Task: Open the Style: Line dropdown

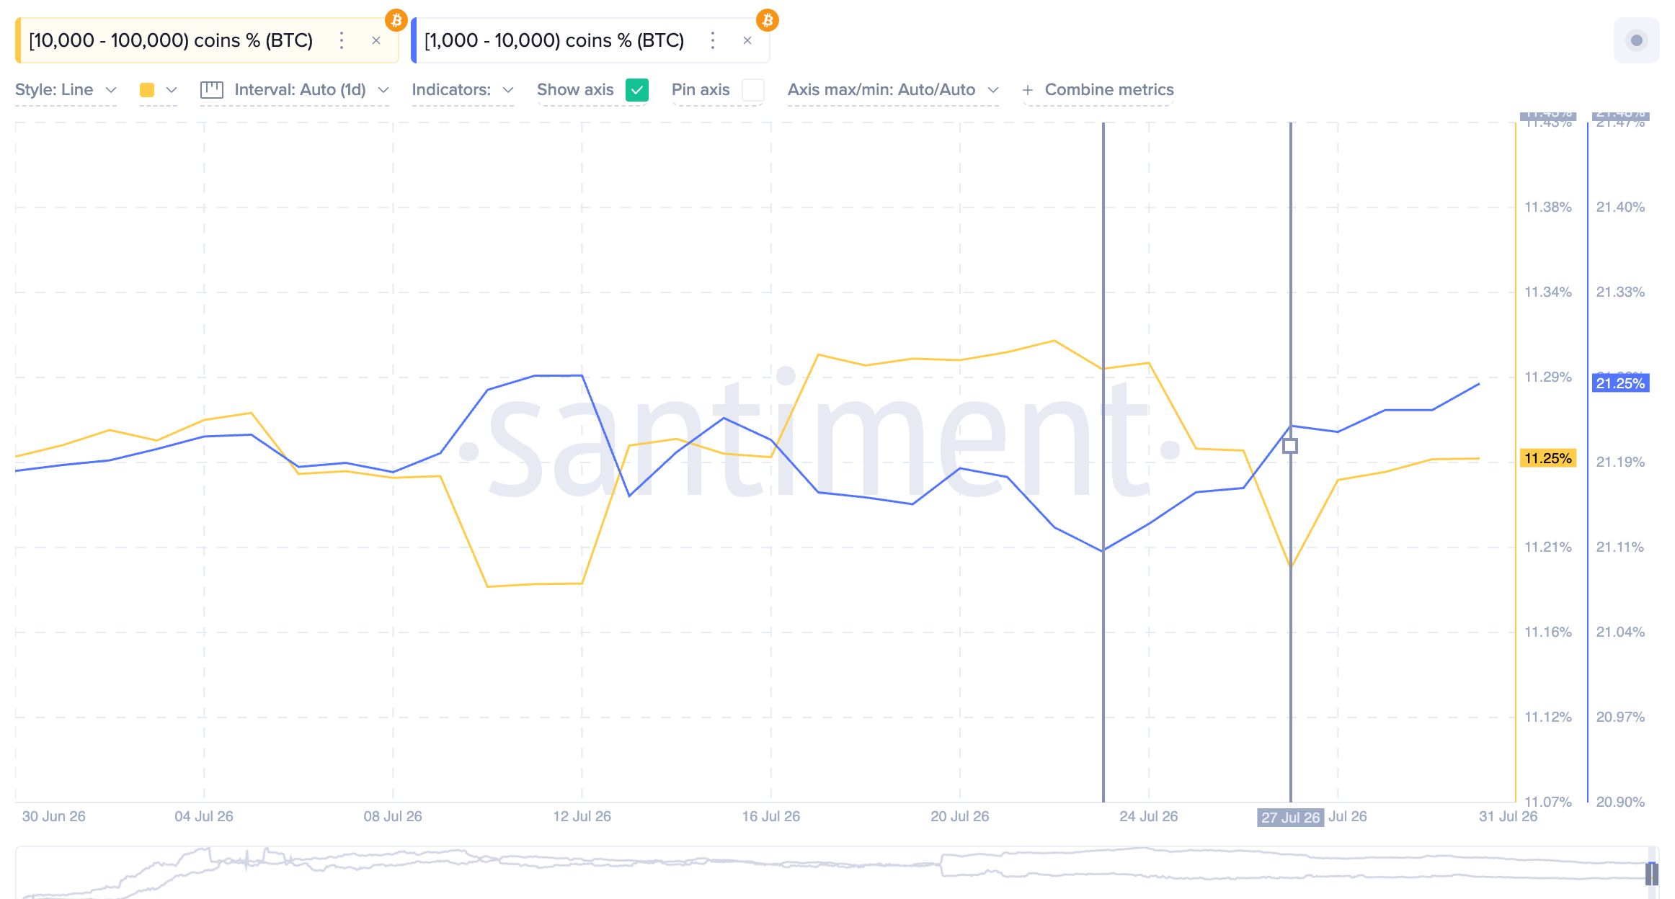Action: [66, 90]
